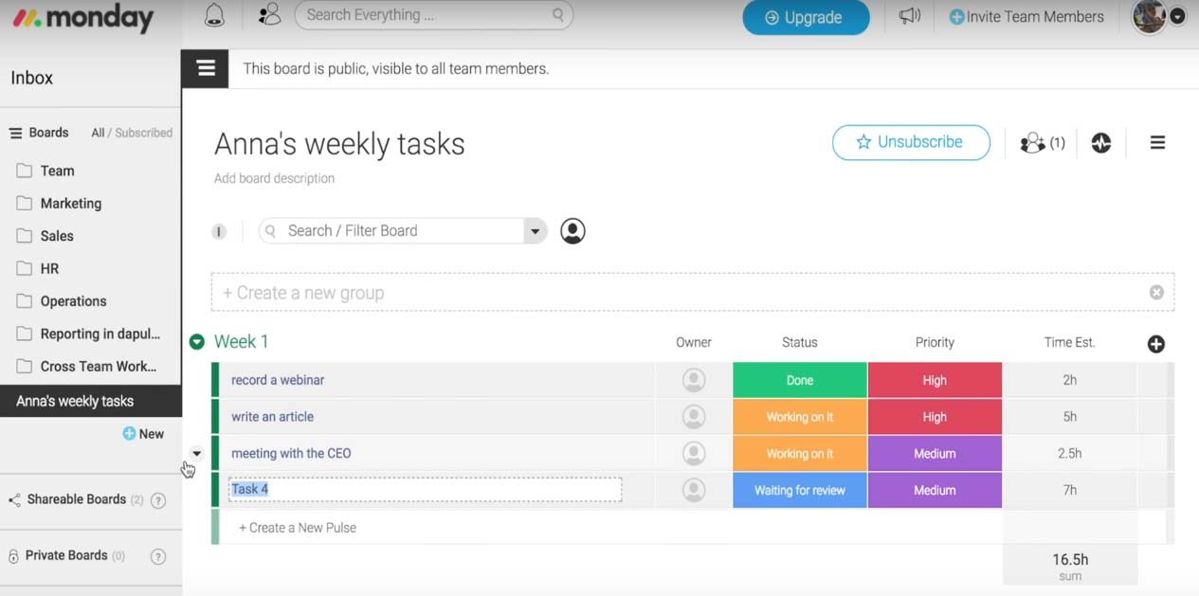Click the team members icon in top bar

pyautogui.click(x=269, y=15)
